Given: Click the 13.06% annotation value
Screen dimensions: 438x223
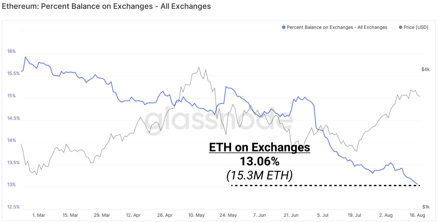Looking at the screenshot, I should point(260,162).
